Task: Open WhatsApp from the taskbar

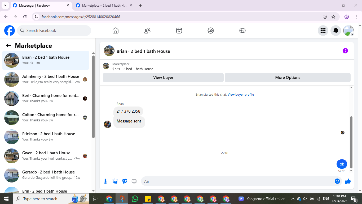Action: 135,199
